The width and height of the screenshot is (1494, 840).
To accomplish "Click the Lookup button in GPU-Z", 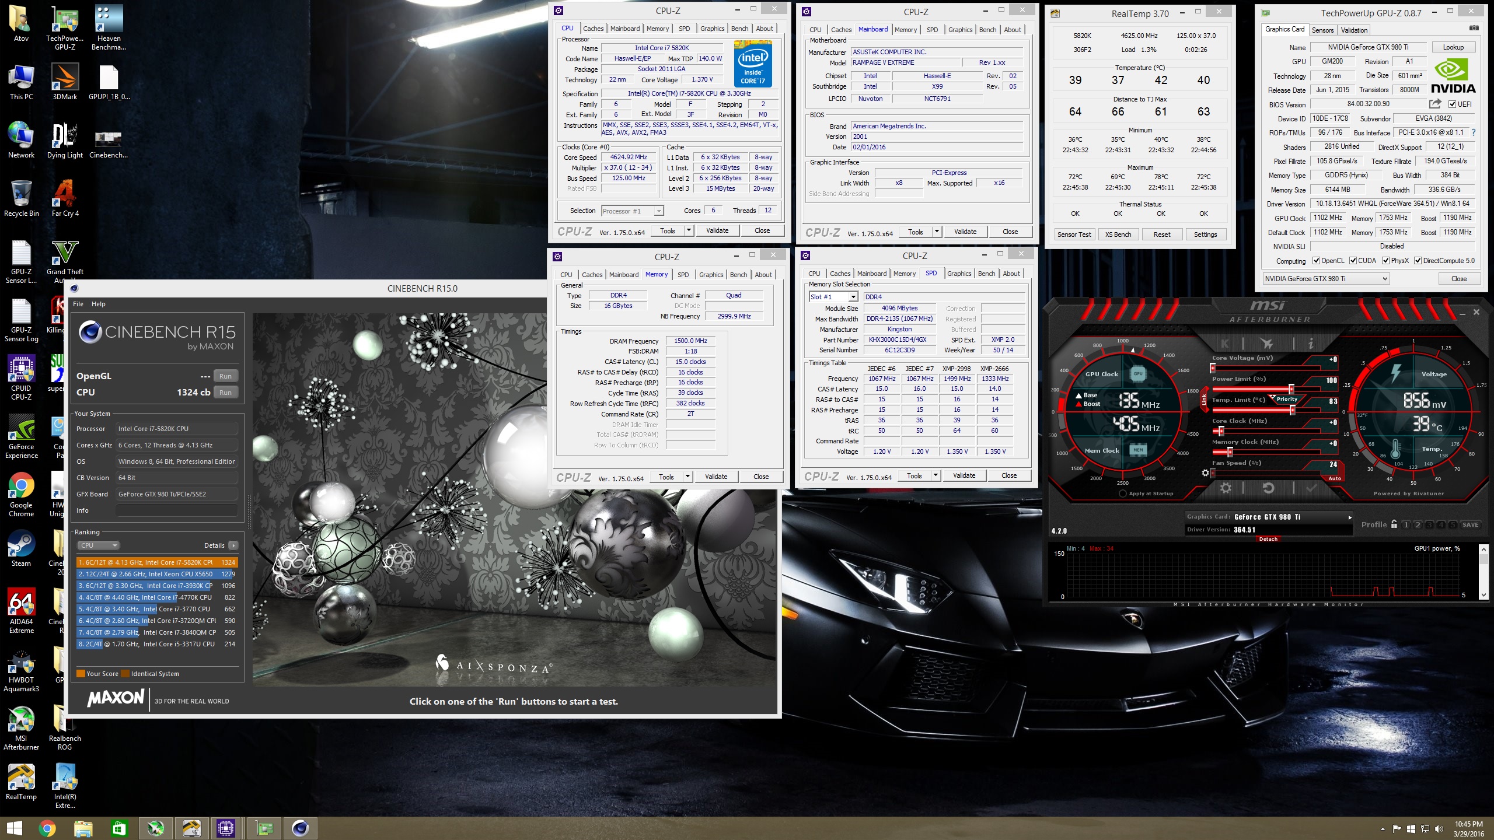I will tap(1453, 47).
